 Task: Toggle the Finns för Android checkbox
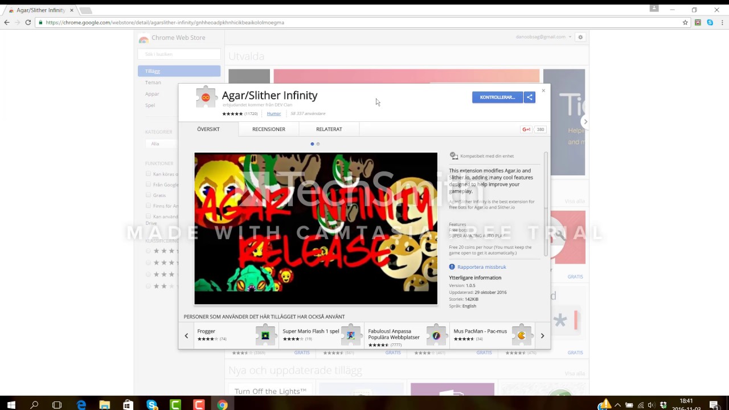[x=148, y=206]
